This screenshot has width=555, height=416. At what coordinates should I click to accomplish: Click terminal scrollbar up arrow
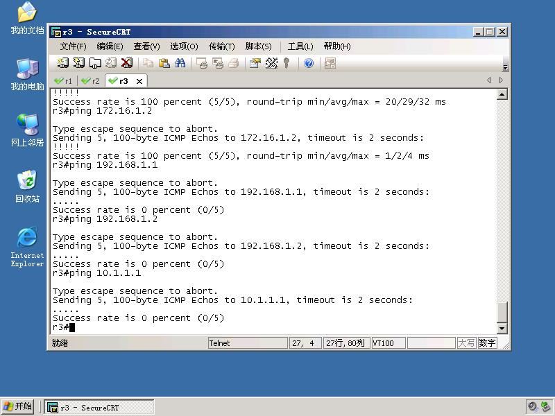tap(502, 94)
